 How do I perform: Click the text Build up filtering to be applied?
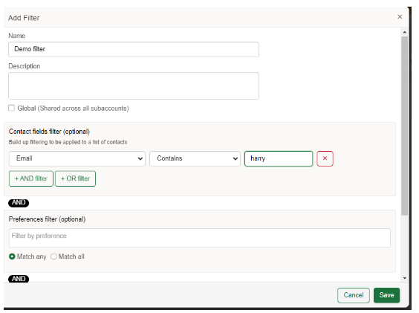[68, 142]
